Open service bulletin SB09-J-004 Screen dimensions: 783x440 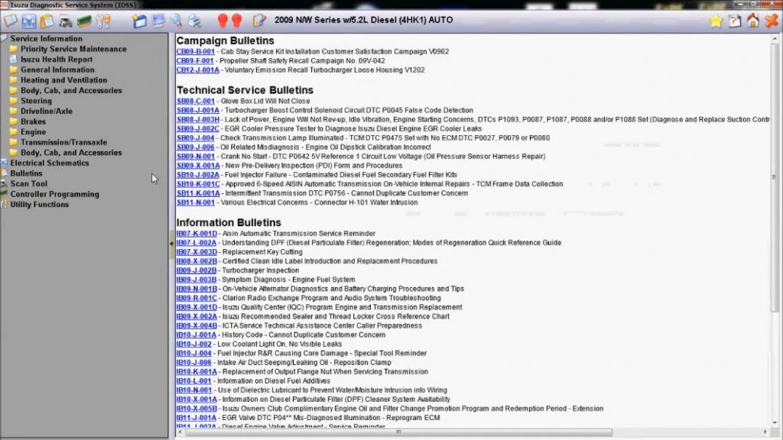click(195, 138)
